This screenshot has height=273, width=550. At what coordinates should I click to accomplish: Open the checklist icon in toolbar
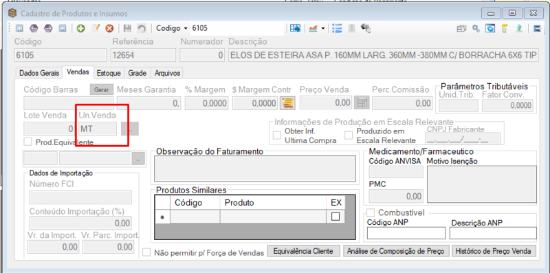pyautogui.click(x=337, y=28)
